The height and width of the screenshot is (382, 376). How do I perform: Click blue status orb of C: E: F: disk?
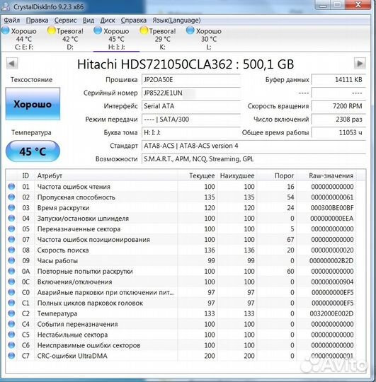6,30
